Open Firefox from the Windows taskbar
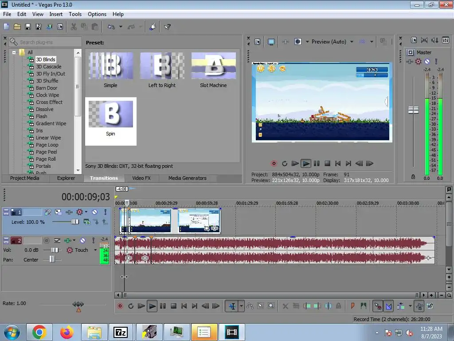This screenshot has width=454, height=341. click(67, 332)
